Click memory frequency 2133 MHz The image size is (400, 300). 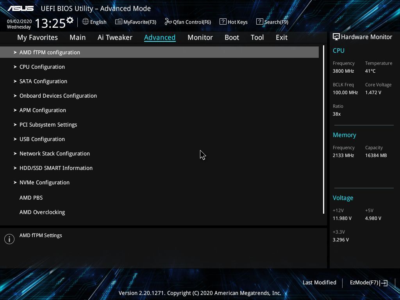pyautogui.click(x=343, y=155)
